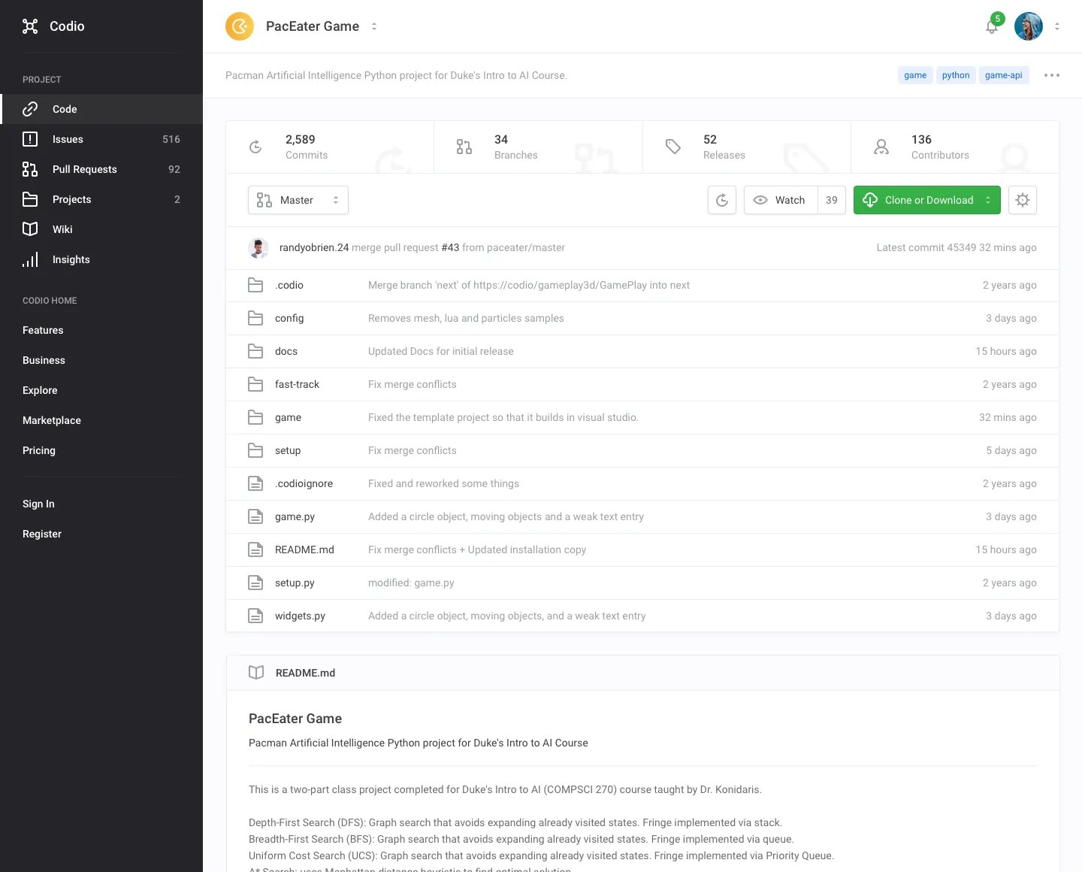
Task: Click the Releases tag icon
Action: pyautogui.click(x=673, y=147)
